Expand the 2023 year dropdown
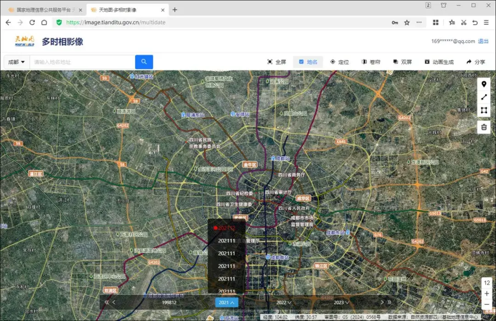Image resolution: width=496 pixels, height=321 pixels. 341,302
